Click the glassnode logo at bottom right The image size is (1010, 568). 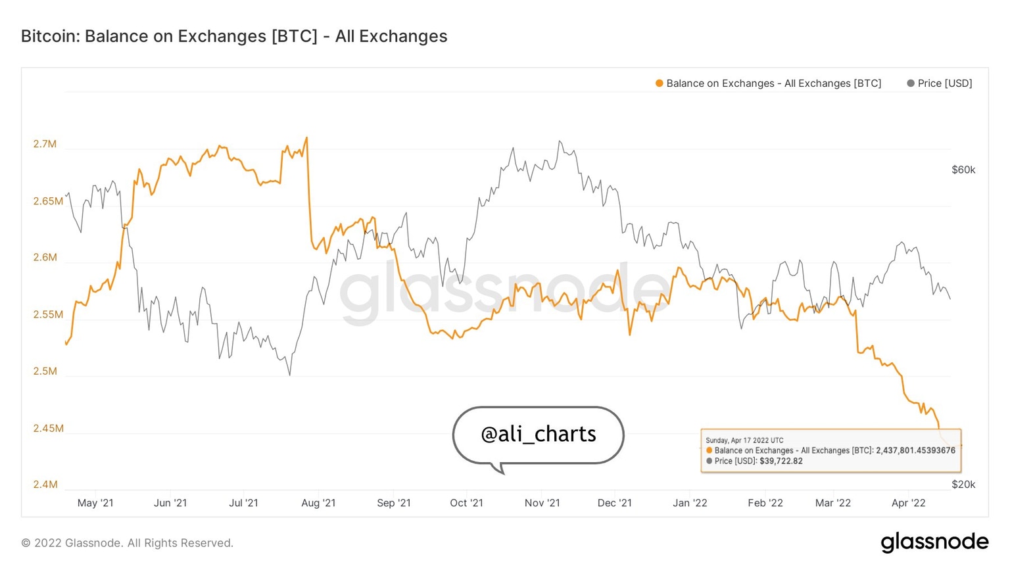934,542
